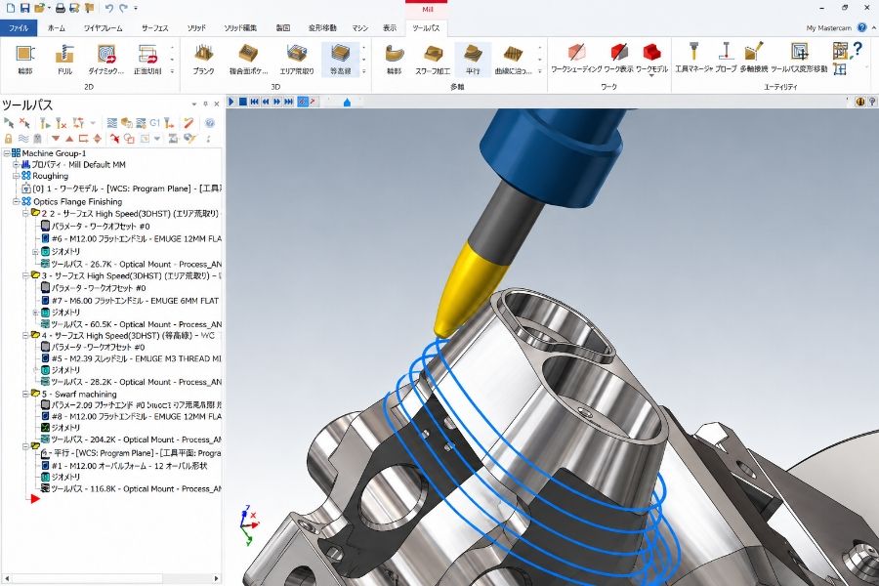Open the 工具マネージャ tool manager

point(693,58)
